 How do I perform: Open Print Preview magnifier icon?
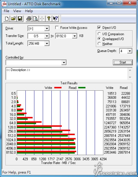36,18
